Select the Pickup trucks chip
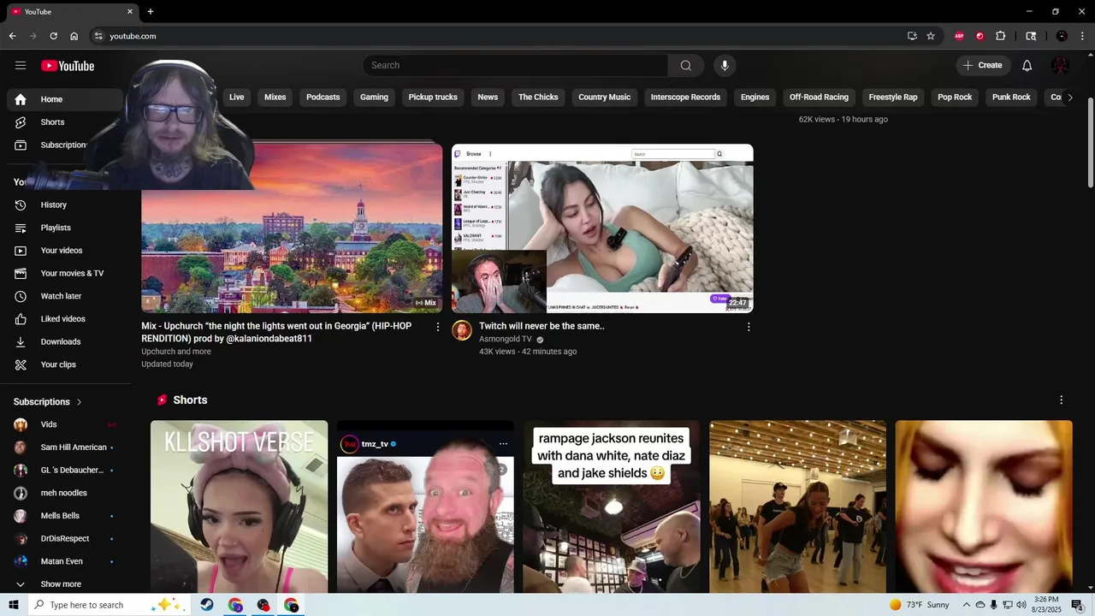 433,98
